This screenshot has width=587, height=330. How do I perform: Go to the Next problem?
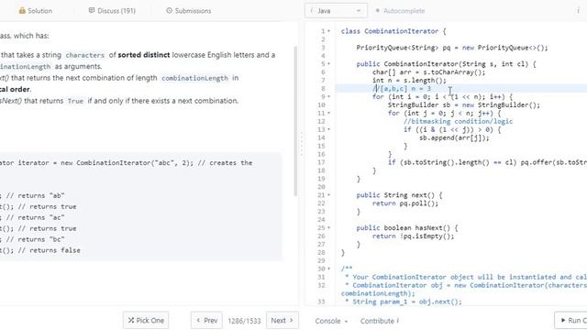282,320
